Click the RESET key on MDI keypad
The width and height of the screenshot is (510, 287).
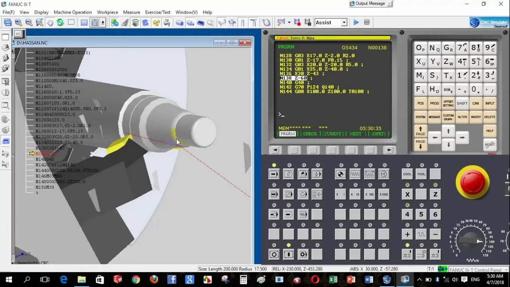(x=490, y=145)
